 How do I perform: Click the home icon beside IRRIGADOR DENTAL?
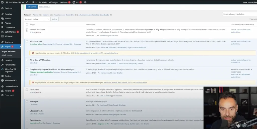click(x=7, y=2)
